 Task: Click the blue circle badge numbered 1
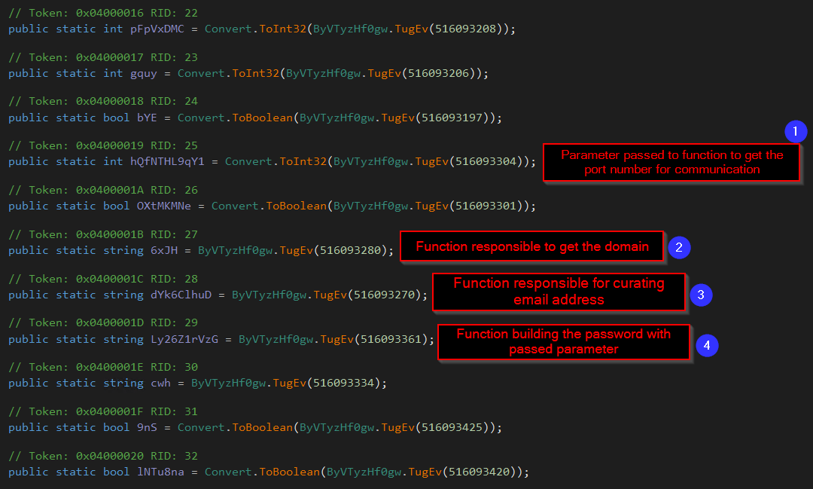[x=795, y=132]
